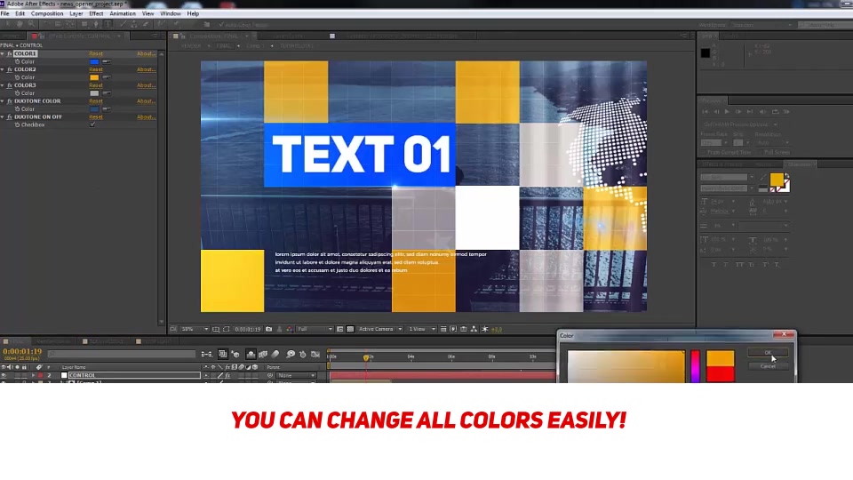Open About for COLOR3 effect

click(146, 85)
